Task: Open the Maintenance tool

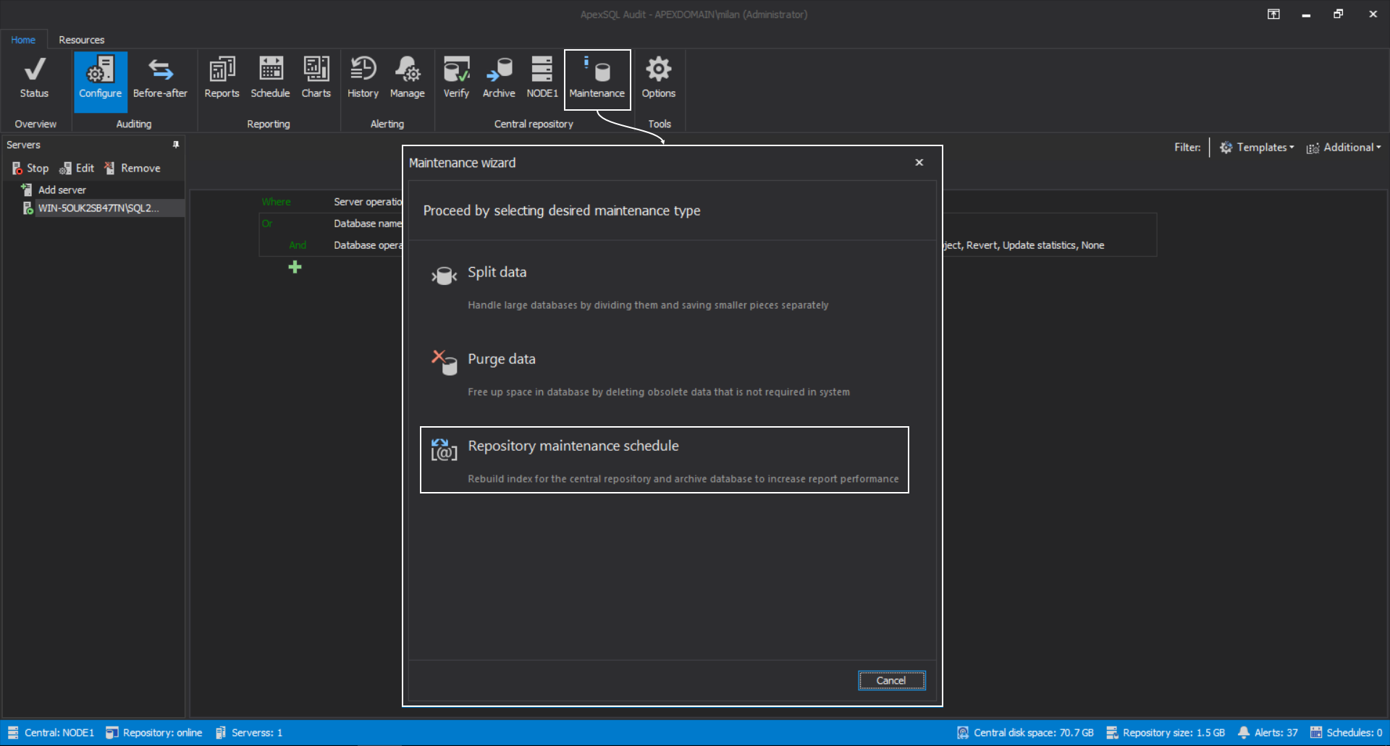Action: (597, 80)
